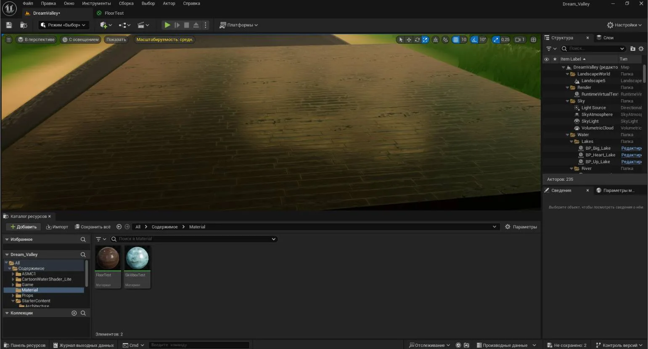Image resolution: width=648 pixels, height=349 pixels.
Task: Switch to the FloorTest tab
Action: pyautogui.click(x=114, y=13)
